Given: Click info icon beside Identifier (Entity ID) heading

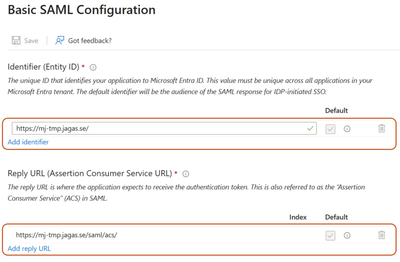Looking at the screenshot, I should click(x=93, y=67).
